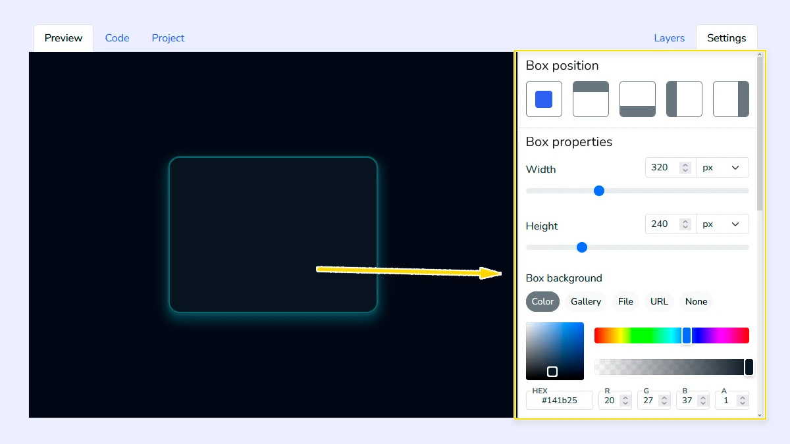The image size is (790, 444).
Task: Open the Height unit dropdown
Action: (x=723, y=224)
